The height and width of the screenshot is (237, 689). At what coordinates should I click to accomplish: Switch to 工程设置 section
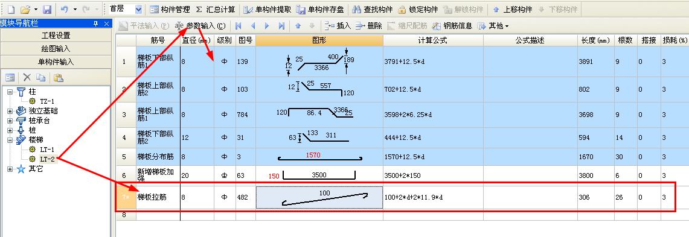[x=56, y=36]
